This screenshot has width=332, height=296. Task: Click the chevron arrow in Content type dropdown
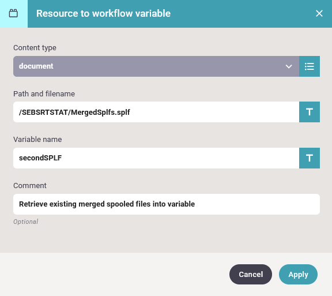(289, 66)
